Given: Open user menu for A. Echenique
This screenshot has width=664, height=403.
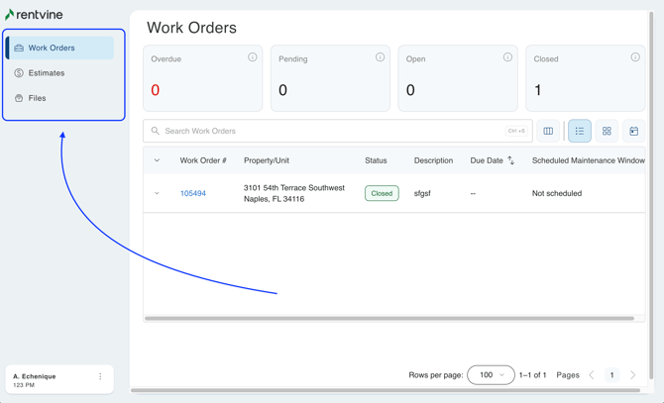Looking at the screenshot, I should click(100, 377).
